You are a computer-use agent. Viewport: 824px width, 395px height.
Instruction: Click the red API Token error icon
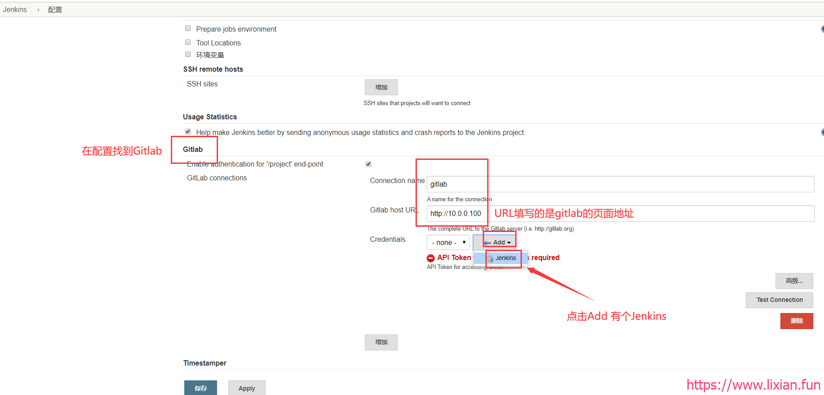point(431,258)
